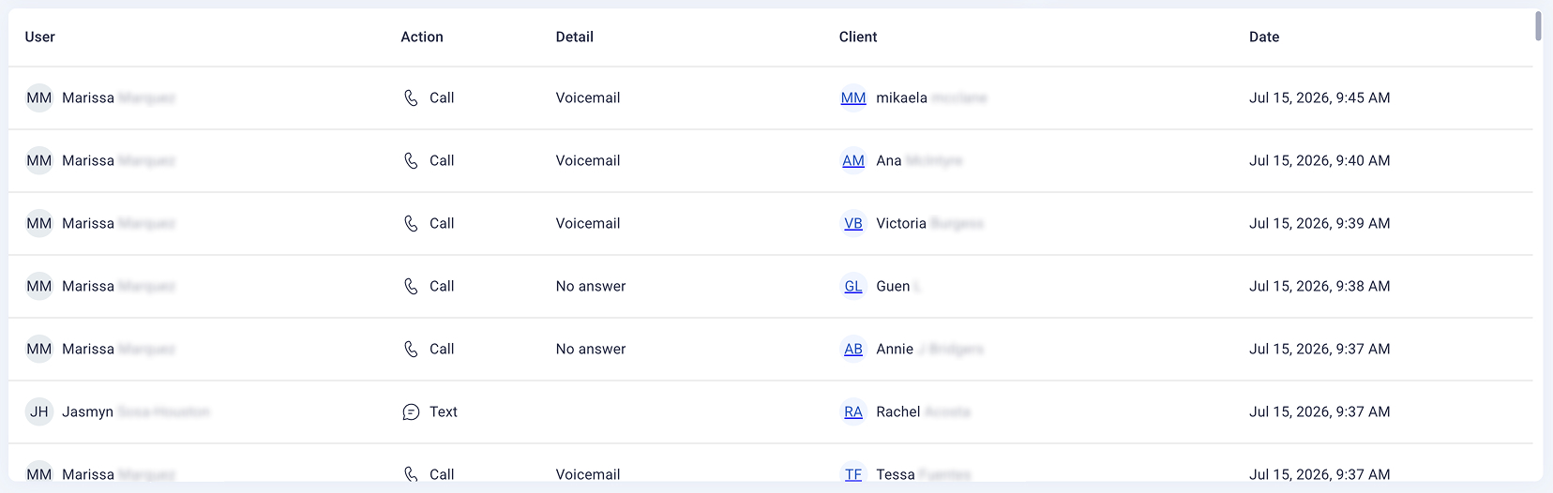The image size is (1553, 493).
Task: Open Tessa's TF client avatar link
Action: point(853,473)
